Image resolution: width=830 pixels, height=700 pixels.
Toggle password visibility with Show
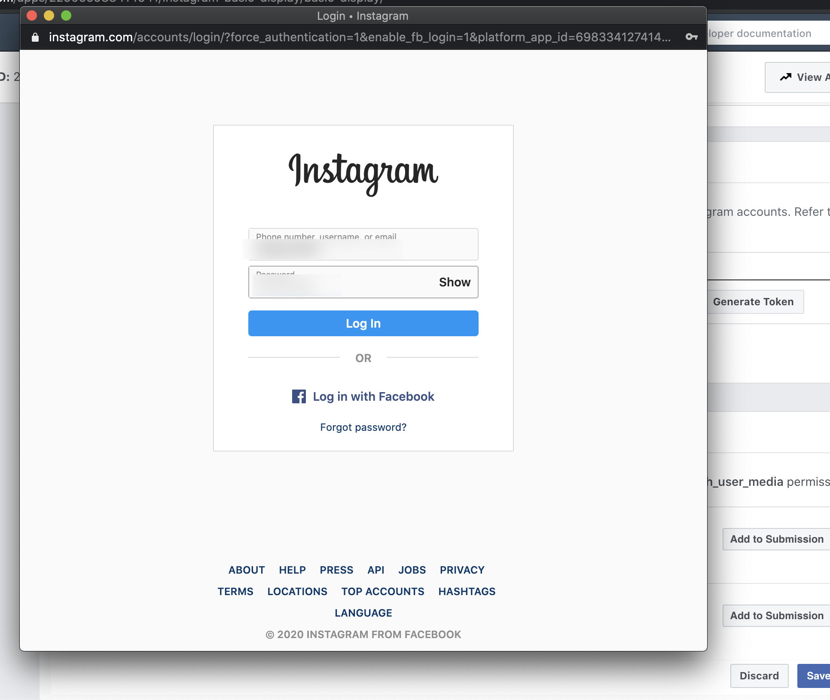coord(454,282)
